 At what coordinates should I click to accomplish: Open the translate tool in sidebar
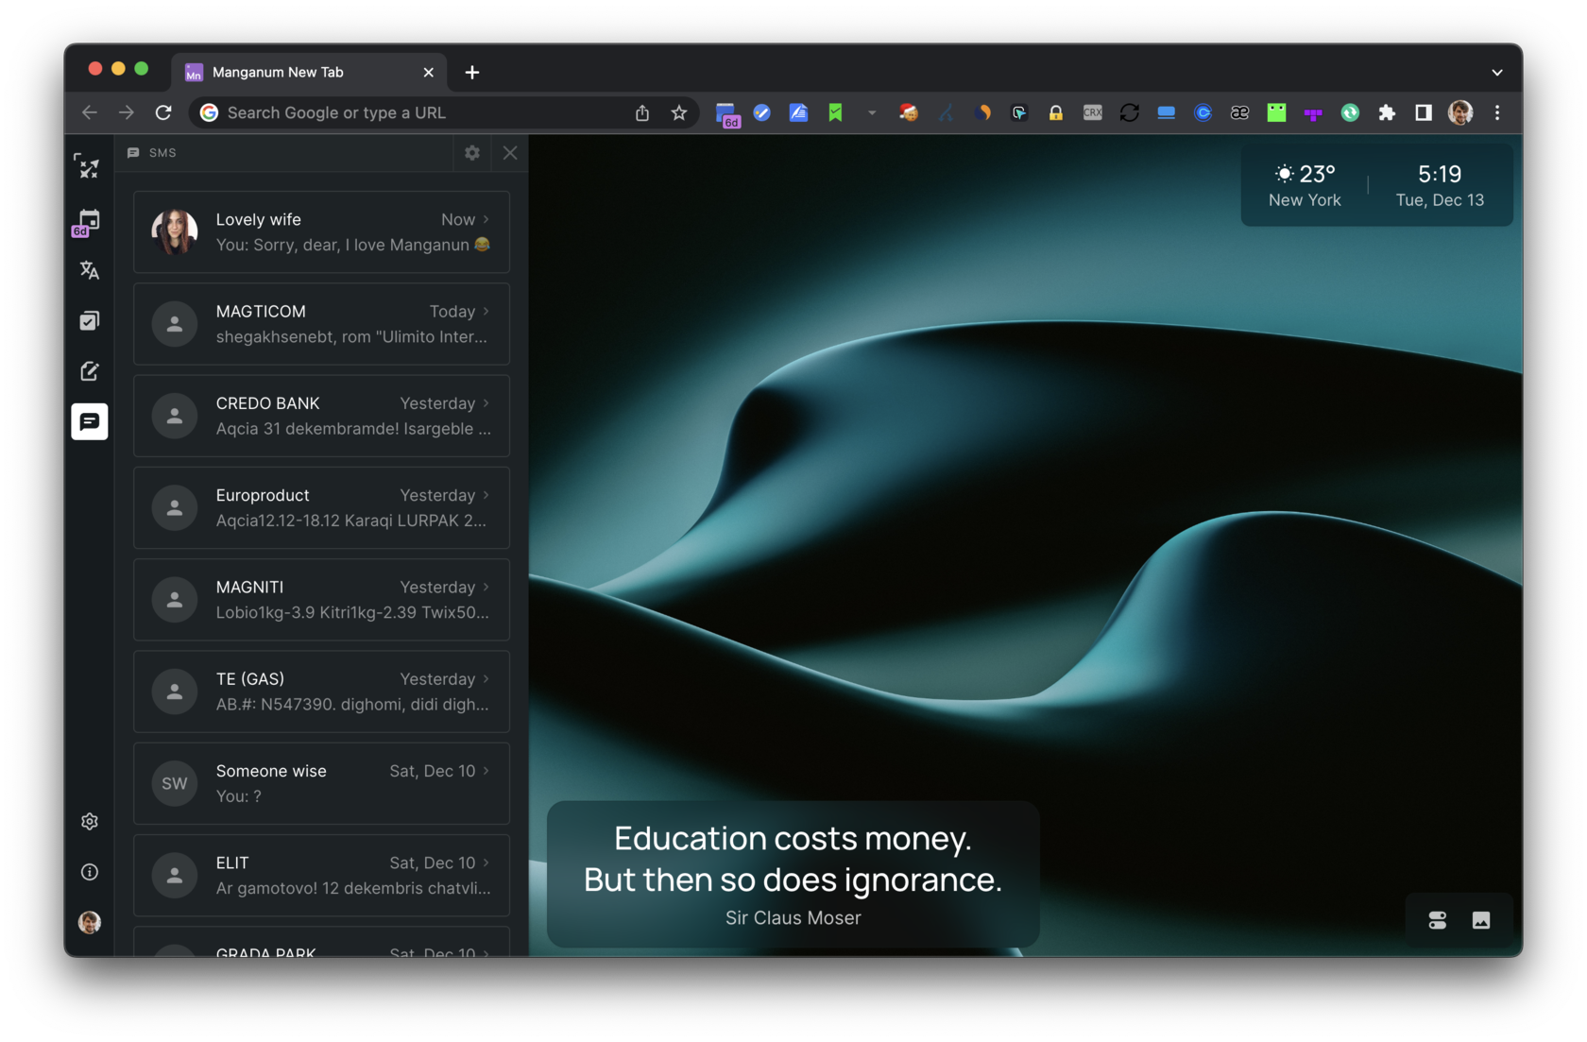(x=90, y=271)
